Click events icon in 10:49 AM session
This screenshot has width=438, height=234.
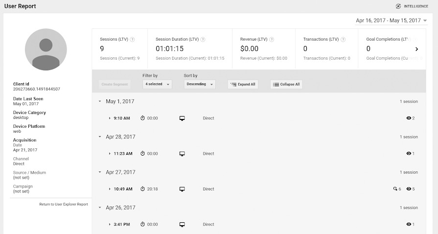pos(395,189)
